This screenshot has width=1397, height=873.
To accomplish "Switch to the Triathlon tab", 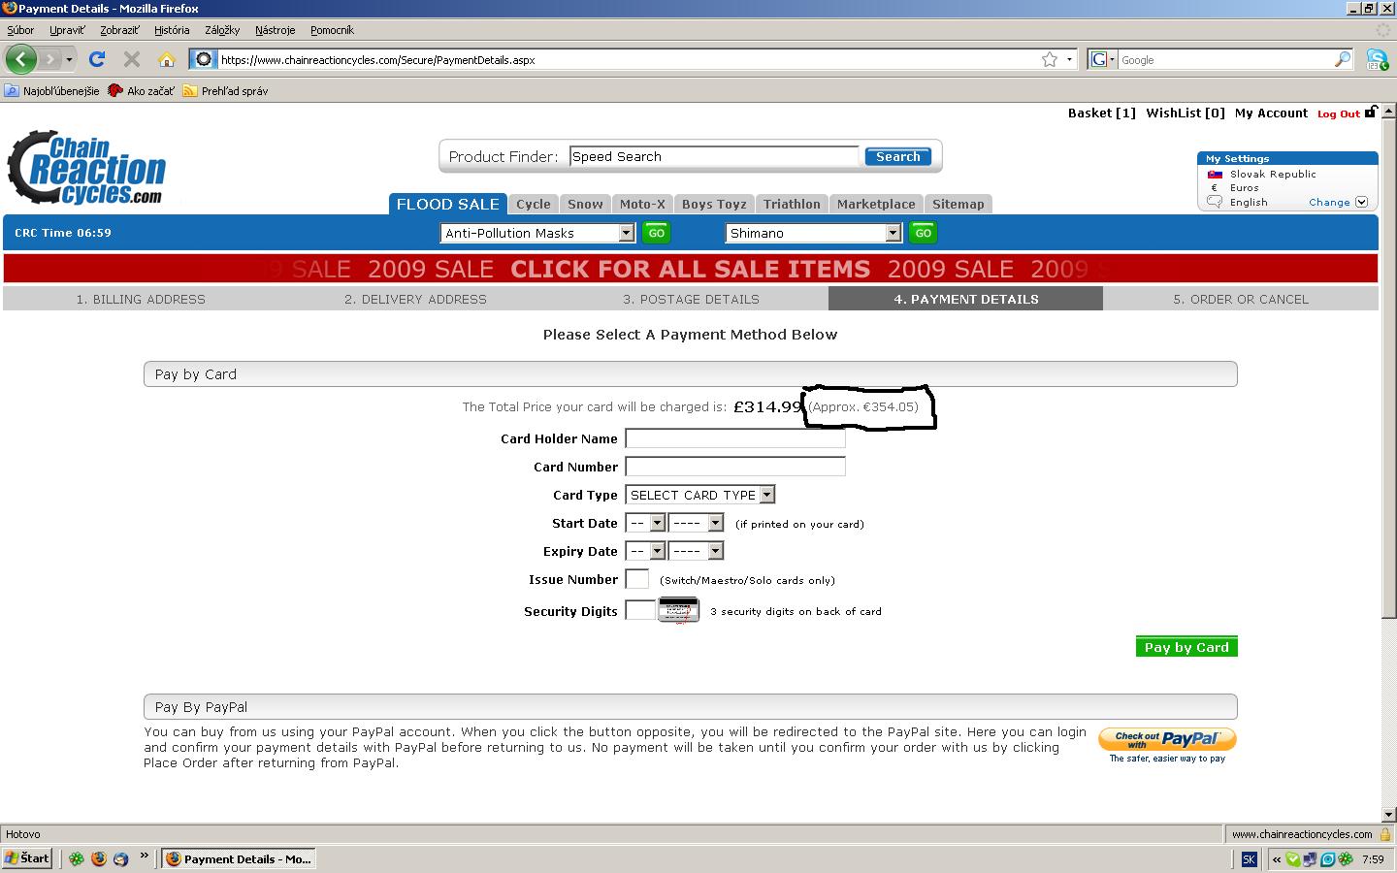I will click(791, 204).
